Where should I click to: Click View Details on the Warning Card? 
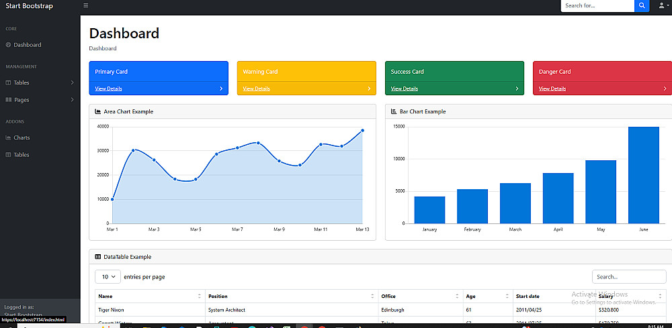pyautogui.click(x=256, y=89)
